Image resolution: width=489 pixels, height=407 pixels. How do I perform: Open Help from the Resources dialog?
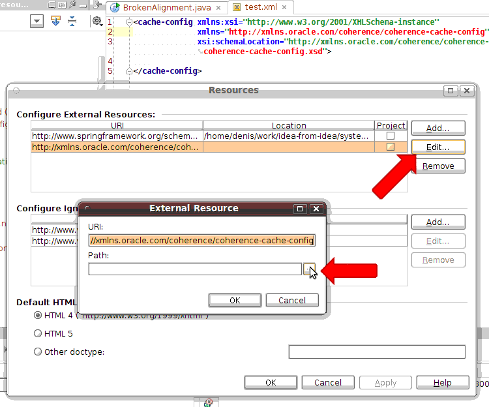[443, 383]
